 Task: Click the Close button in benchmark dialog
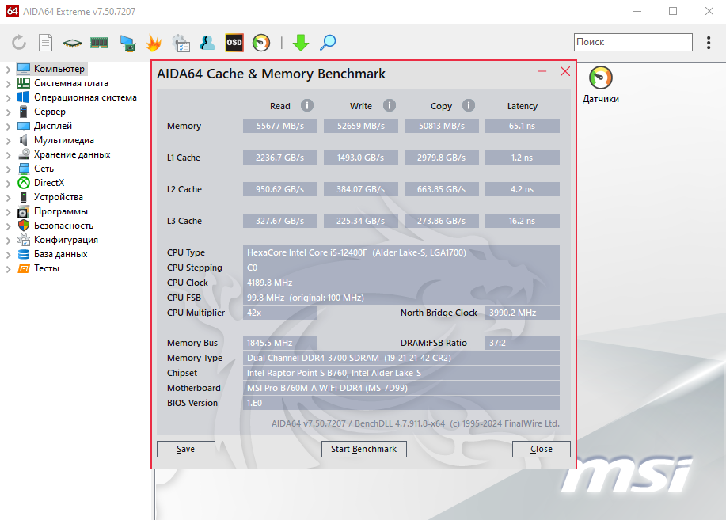point(542,449)
